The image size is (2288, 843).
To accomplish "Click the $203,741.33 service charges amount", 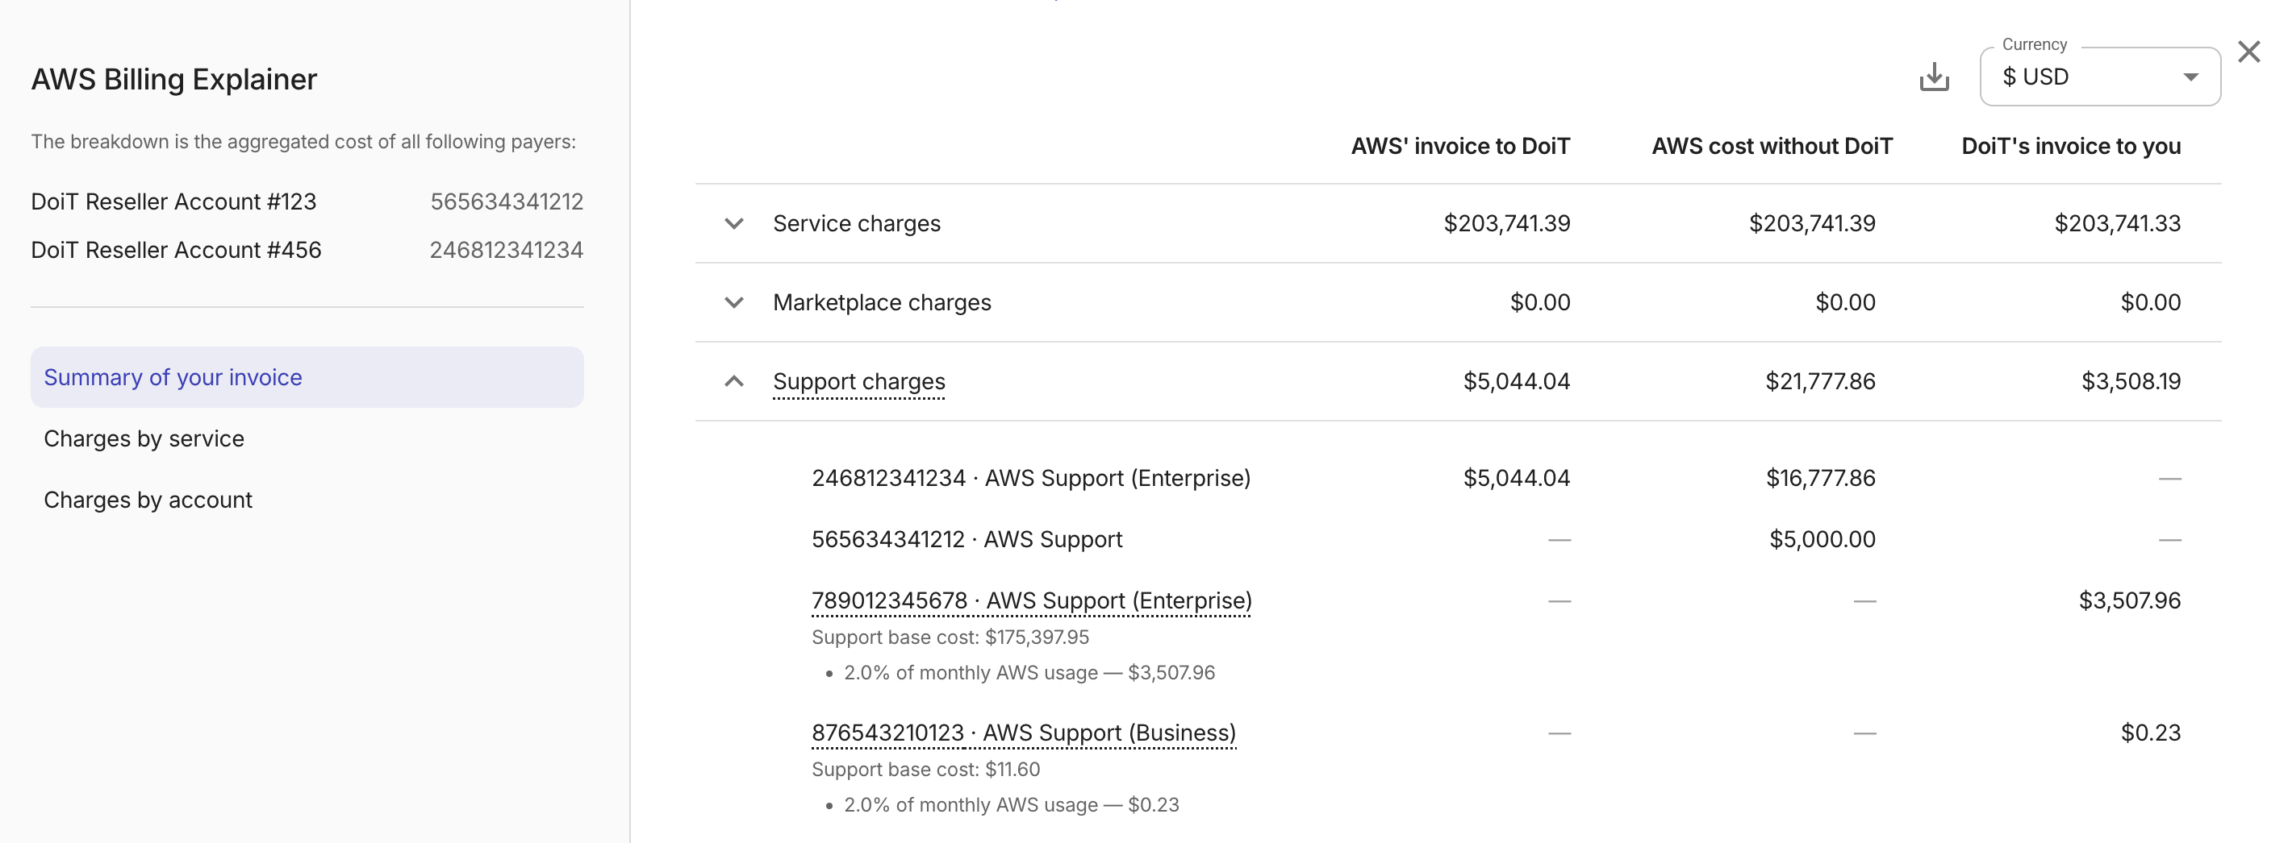I will coord(2117,223).
